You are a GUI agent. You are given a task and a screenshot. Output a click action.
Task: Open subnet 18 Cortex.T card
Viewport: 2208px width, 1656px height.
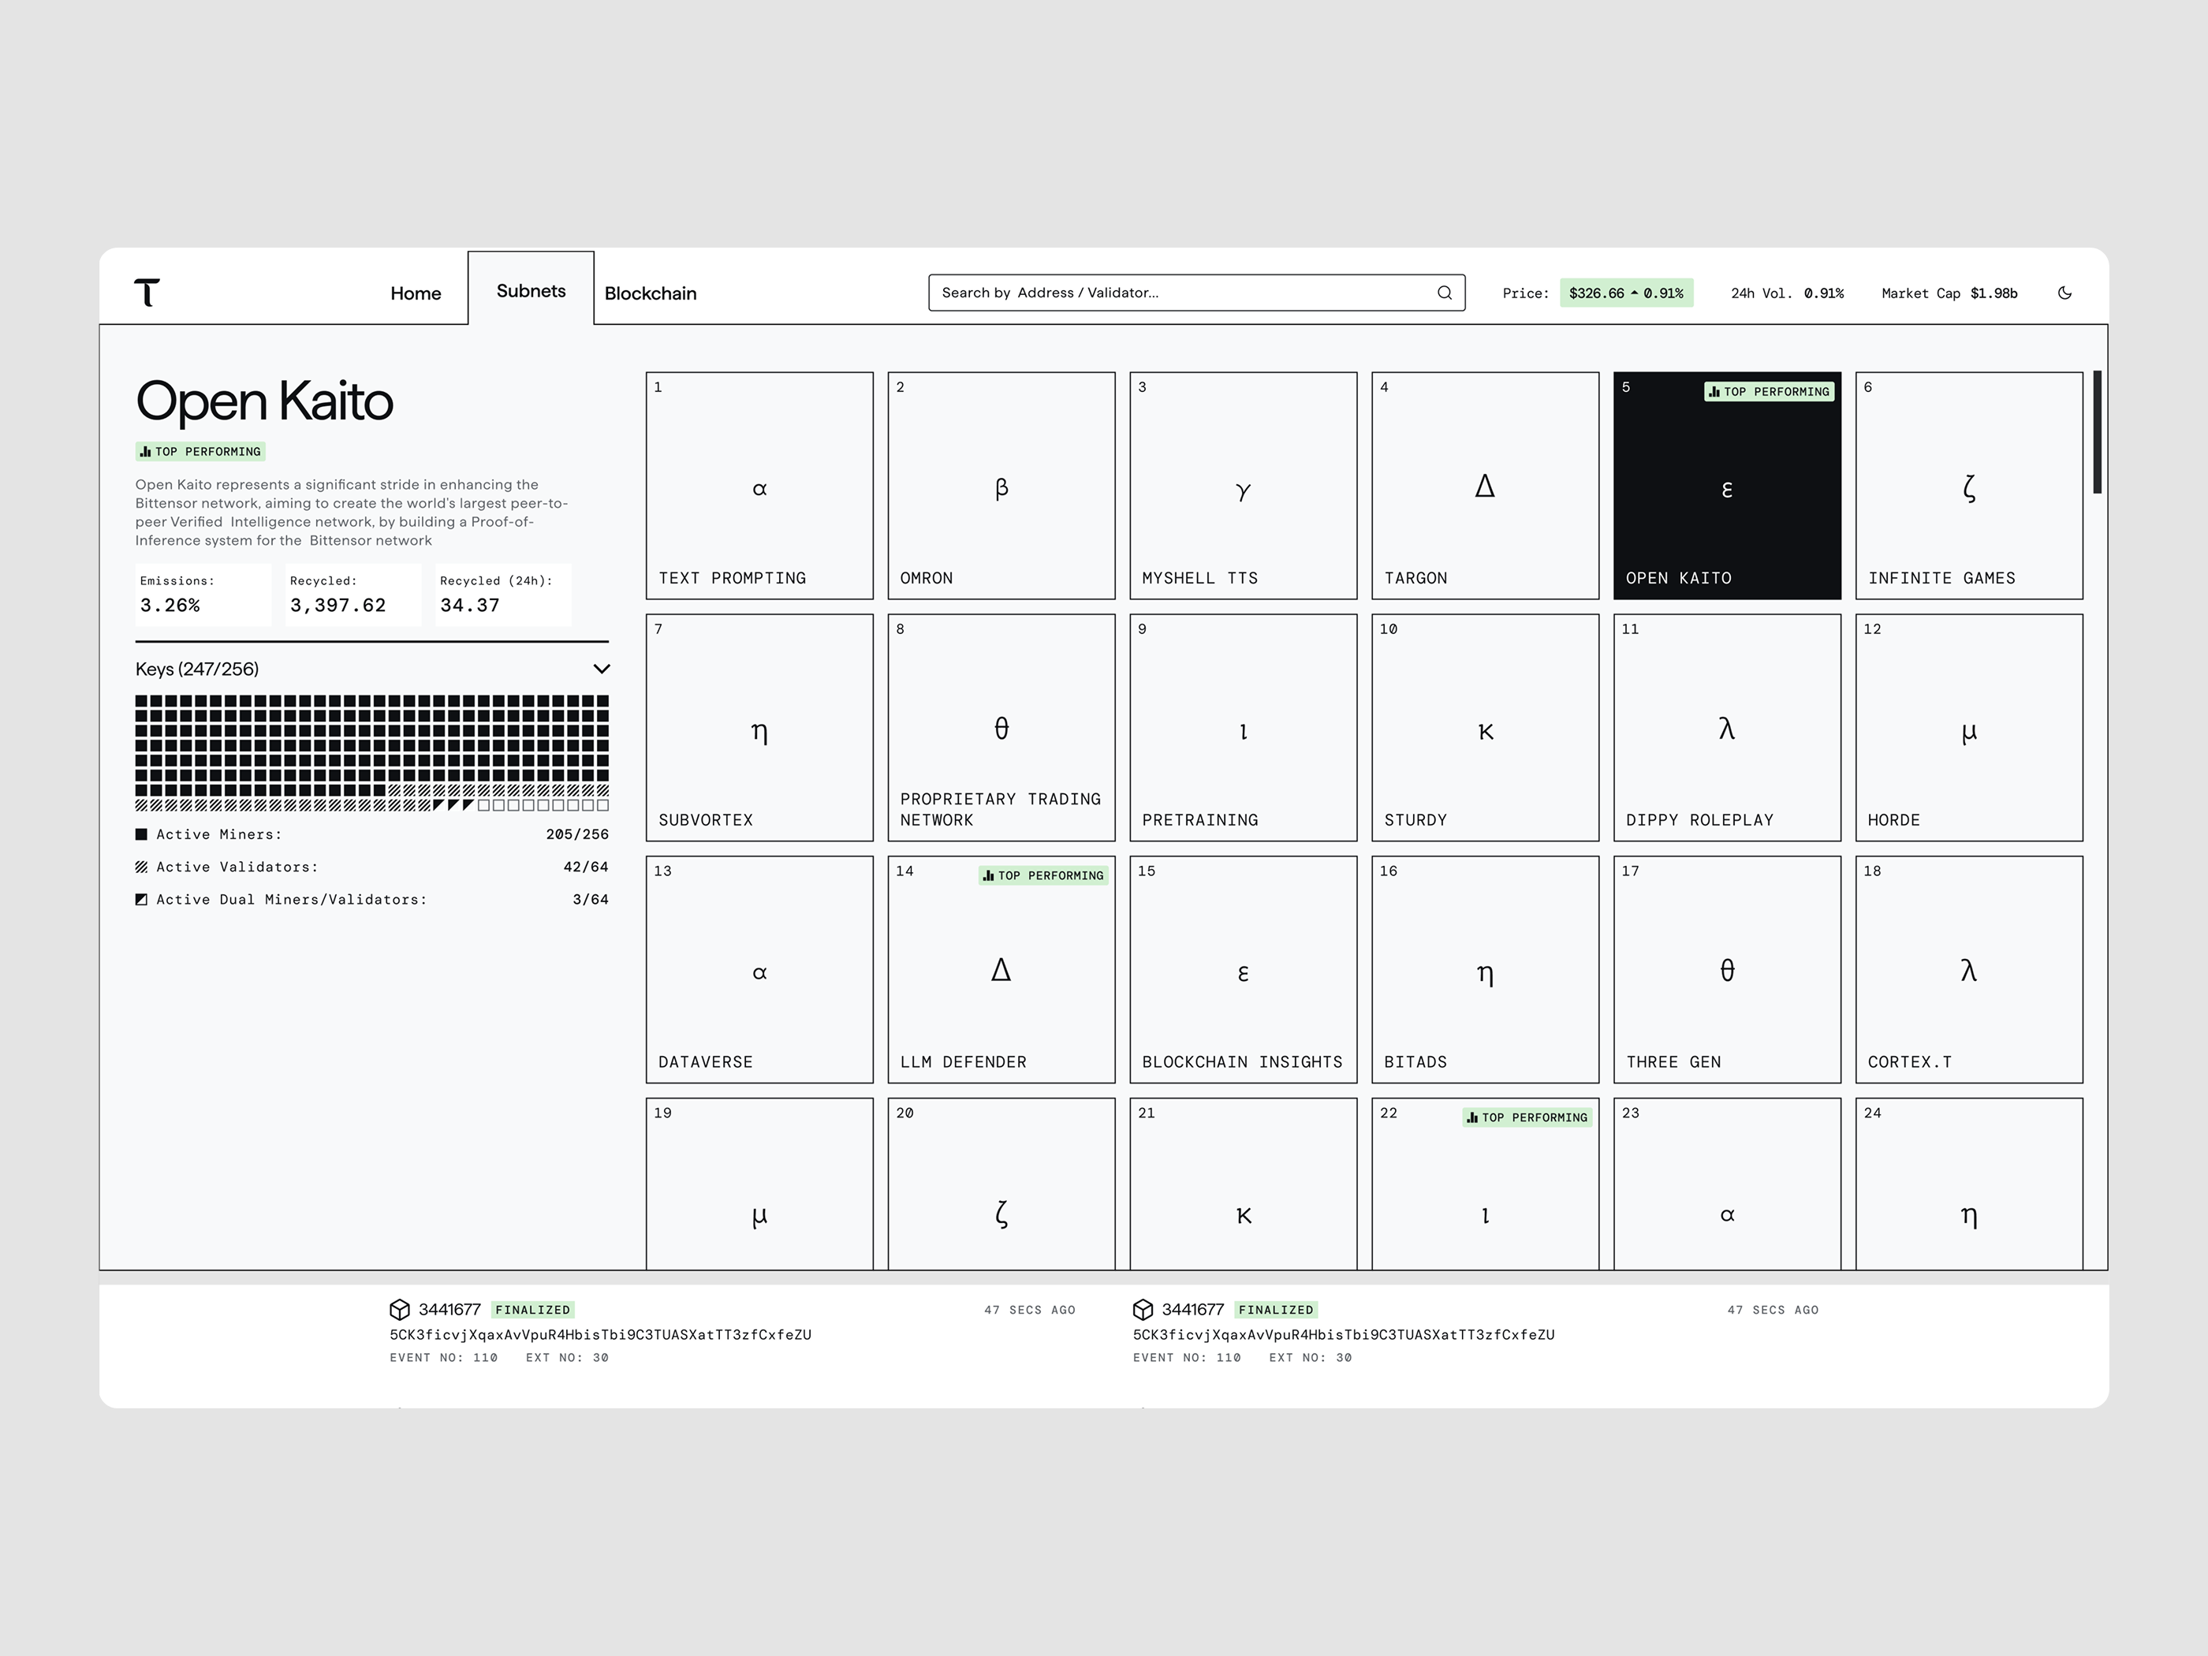click(x=1968, y=969)
